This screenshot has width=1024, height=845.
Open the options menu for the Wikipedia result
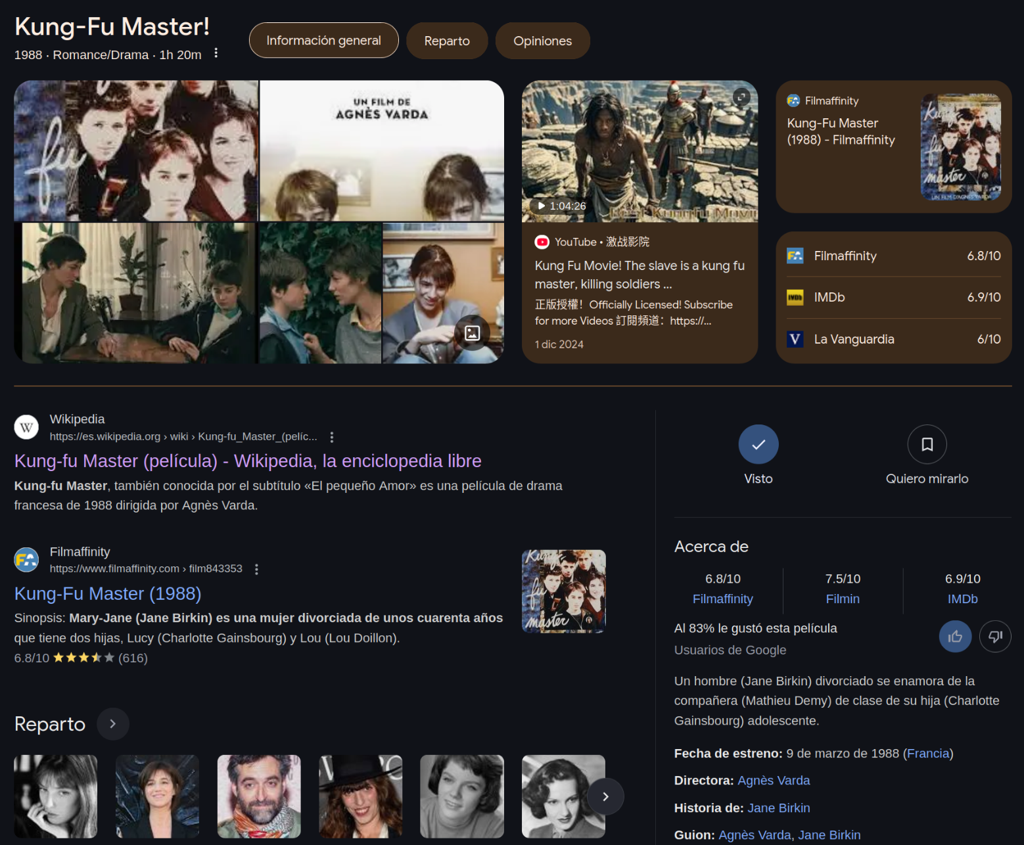332,437
